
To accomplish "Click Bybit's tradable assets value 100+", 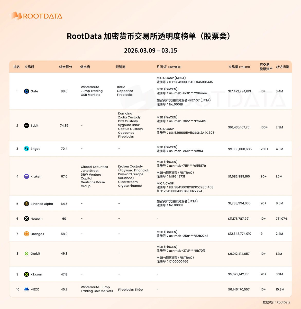I will pos(264,127).
